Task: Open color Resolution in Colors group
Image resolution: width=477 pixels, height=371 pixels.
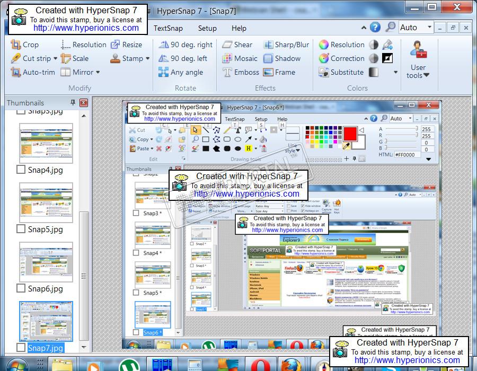Action: [342, 45]
